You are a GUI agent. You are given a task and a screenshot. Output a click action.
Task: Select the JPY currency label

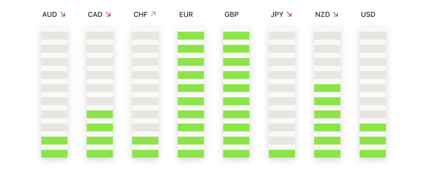[277, 15]
